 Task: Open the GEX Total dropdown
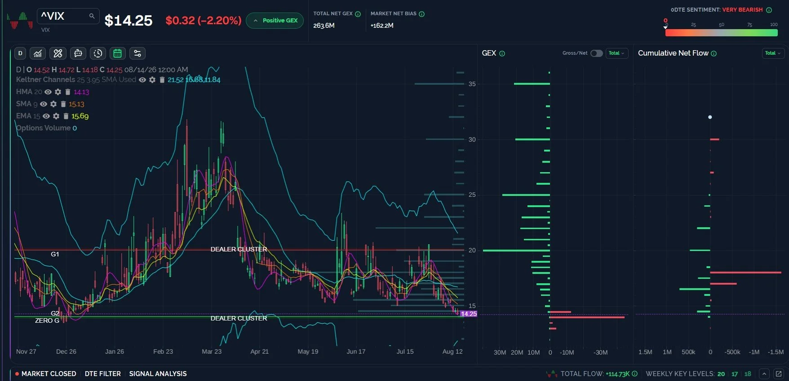616,53
